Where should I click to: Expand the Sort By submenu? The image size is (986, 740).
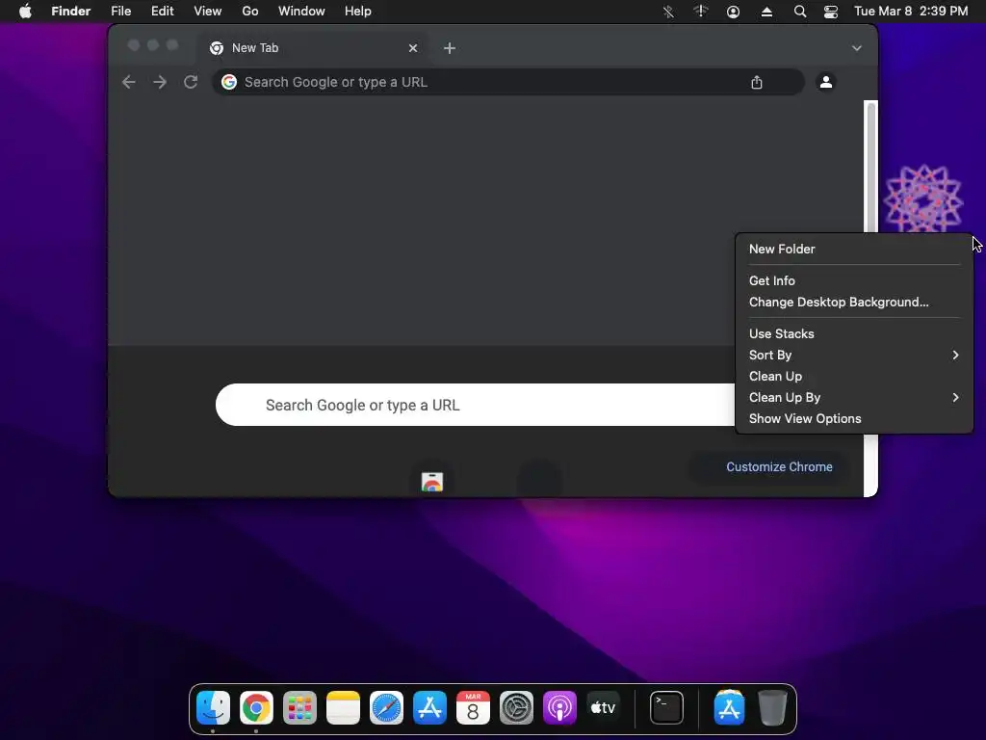coord(854,355)
